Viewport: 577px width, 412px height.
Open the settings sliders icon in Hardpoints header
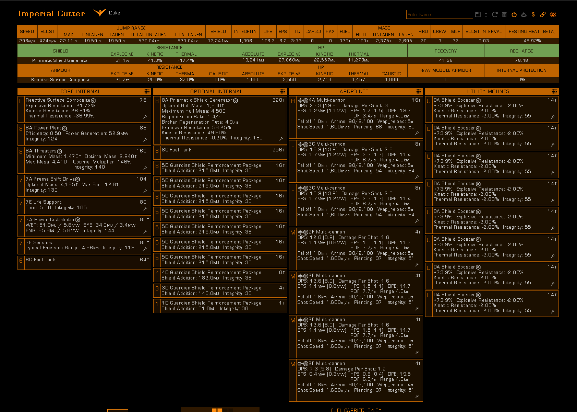pos(419,91)
